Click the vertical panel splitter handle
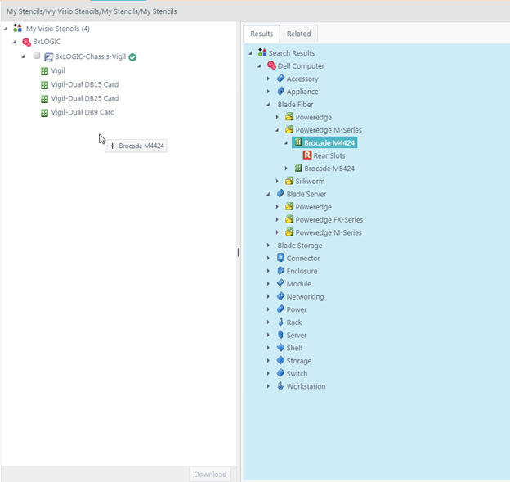510x482 pixels. 239,252
